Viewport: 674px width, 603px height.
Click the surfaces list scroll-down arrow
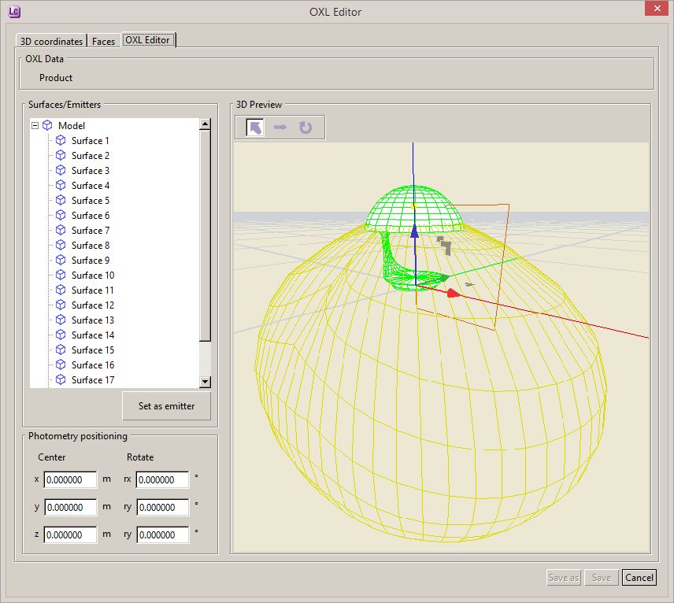click(x=205, y=381)
